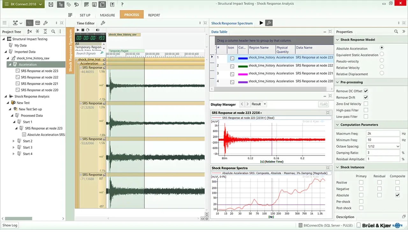Expand the Start 2 tree node
The image size is (408, 233).
[x=14, y=141]
